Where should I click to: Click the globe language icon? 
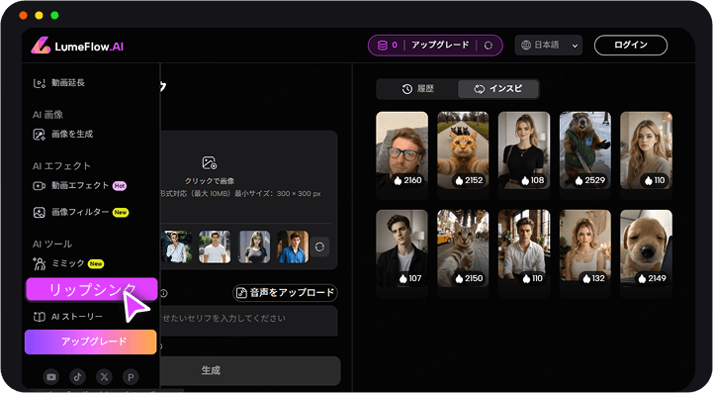(526, 46)
